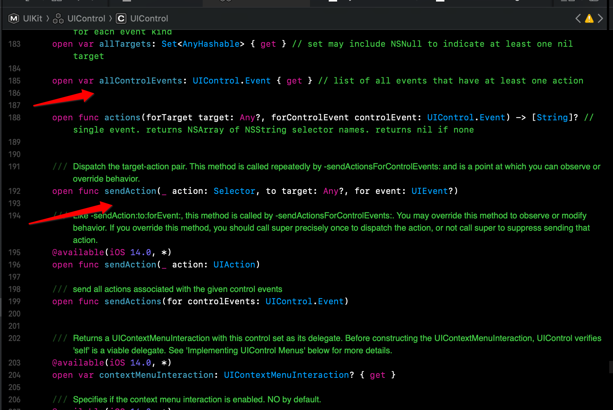Click sendAction function name on line 192

click(x=130, y=191)
